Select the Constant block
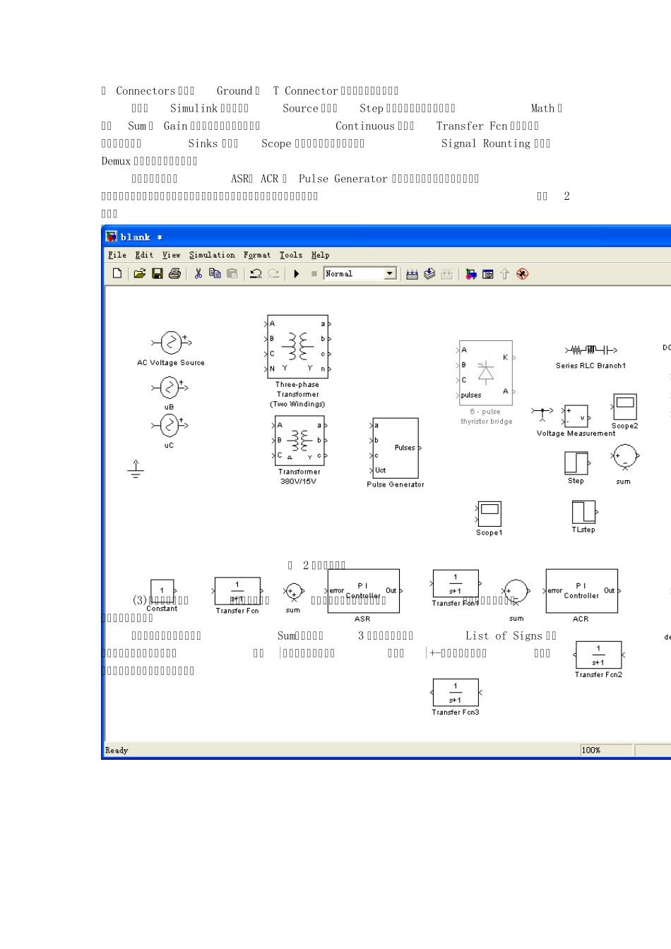The width and height of the screenshot is (671, 949). coord(162,591)
